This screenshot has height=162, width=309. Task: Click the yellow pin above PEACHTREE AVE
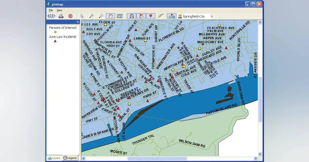[219, 25]
